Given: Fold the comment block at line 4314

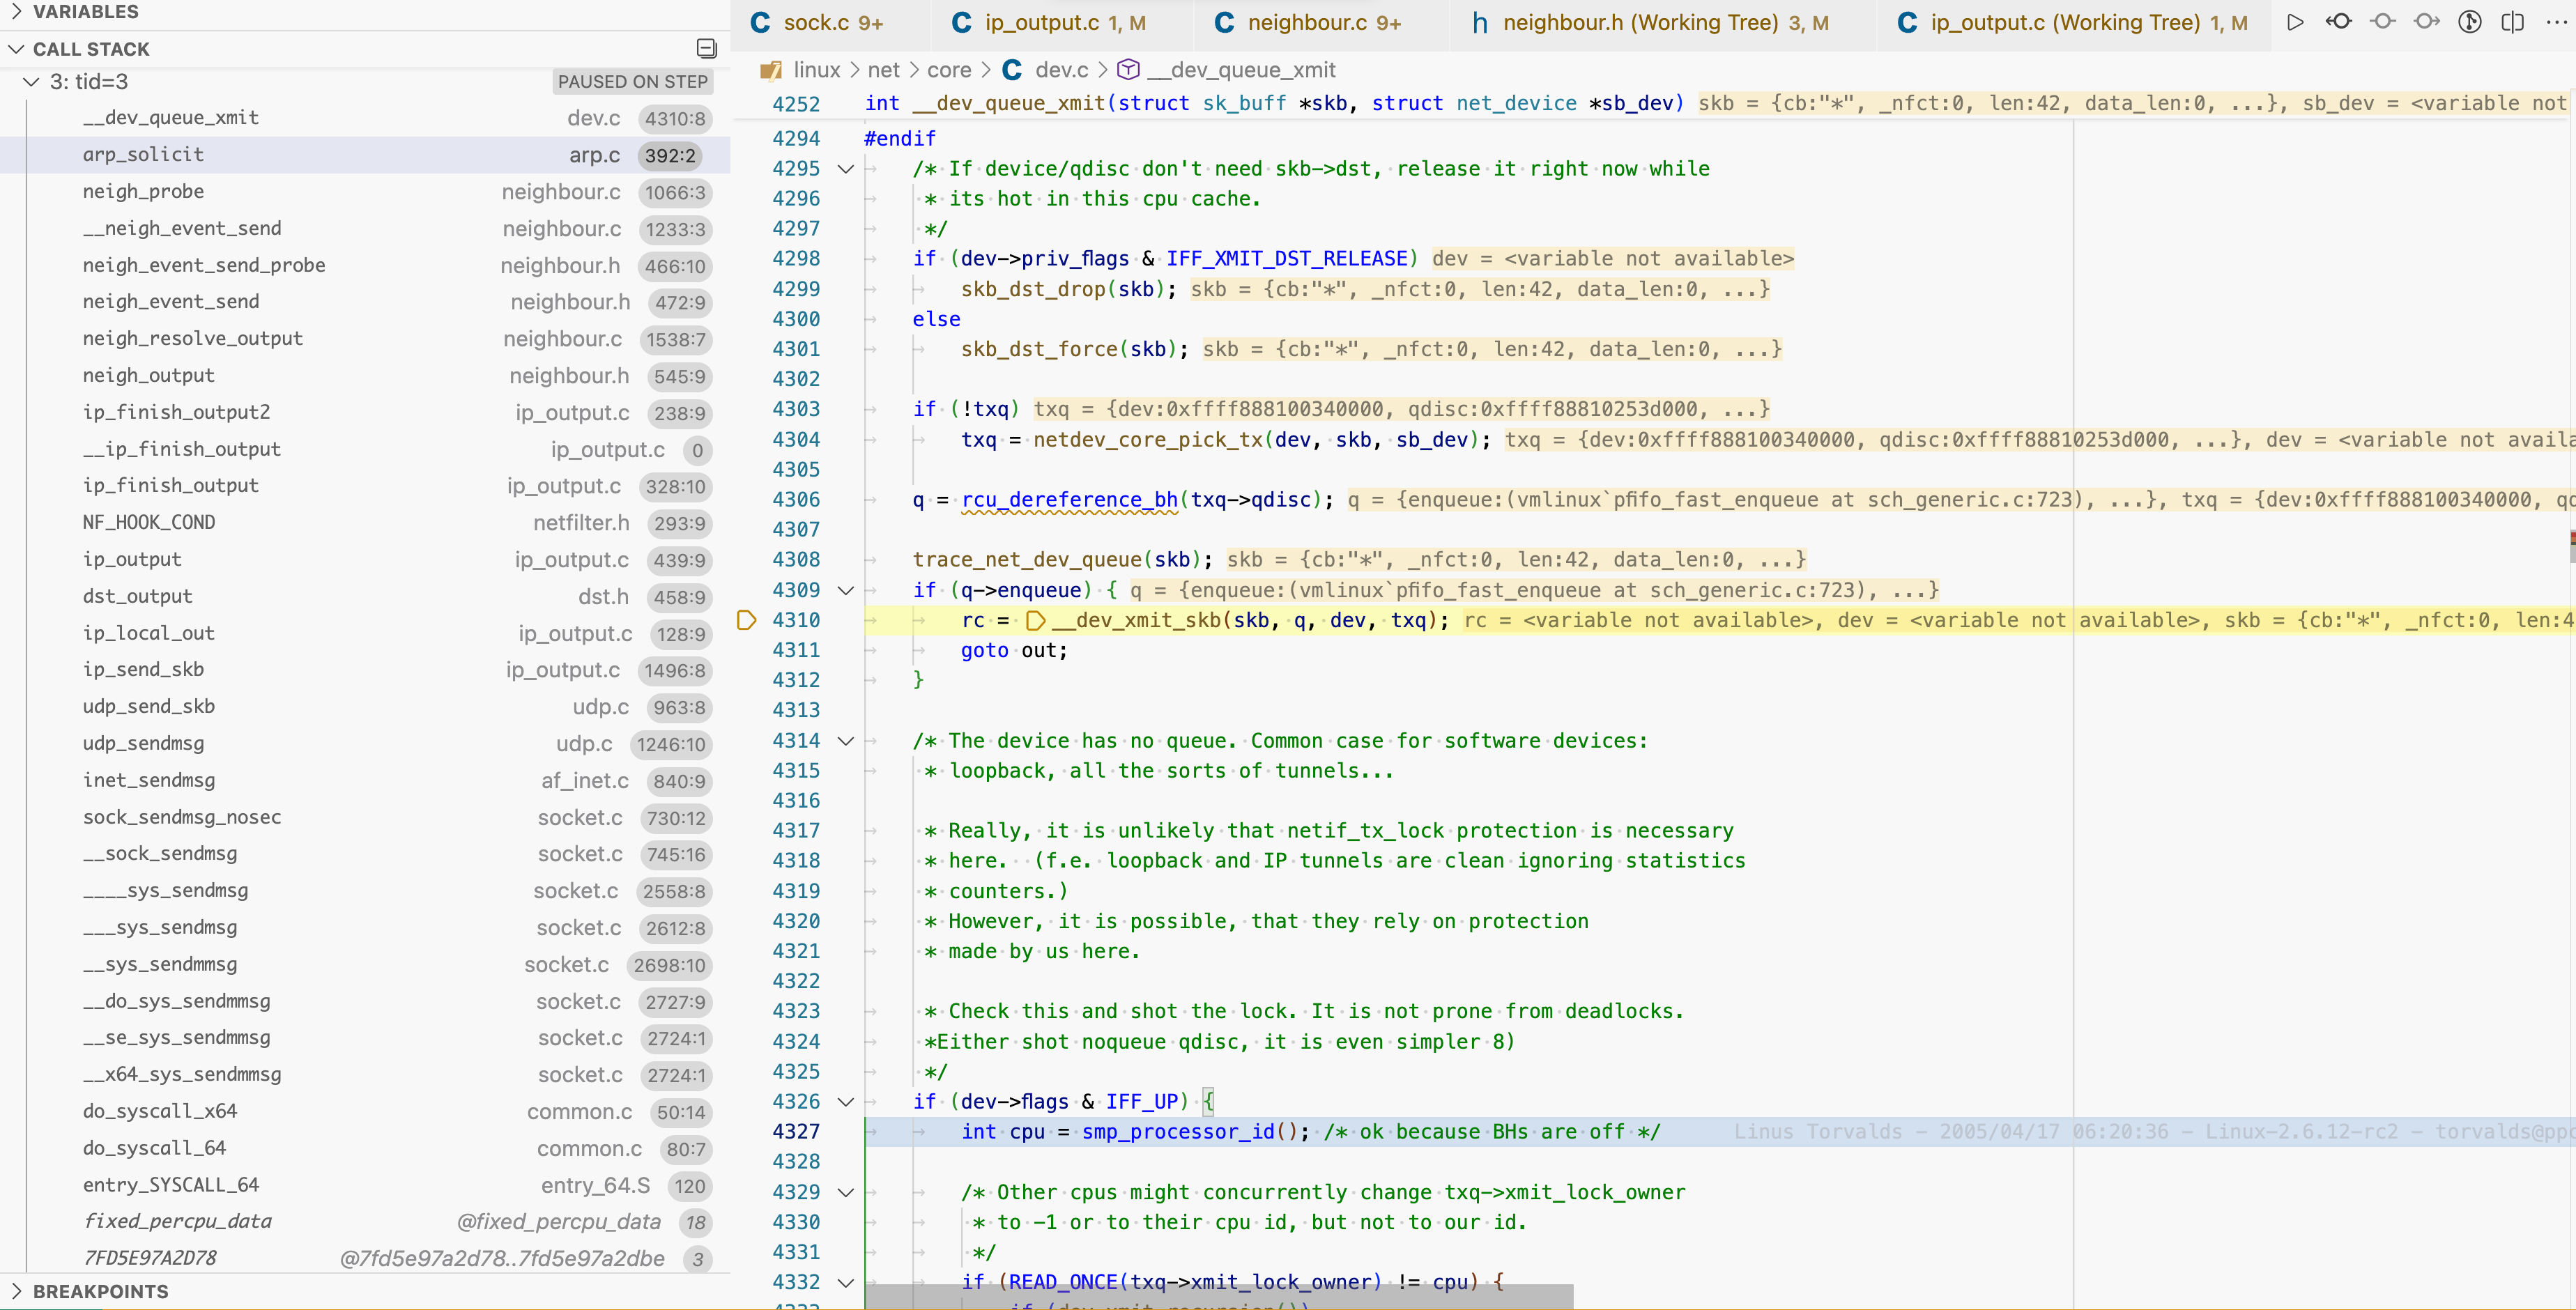Looking at the screenshot, I should click(845, 741).
